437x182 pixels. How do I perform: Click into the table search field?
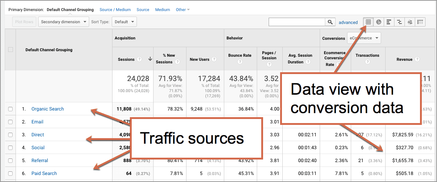coord(297,22)
